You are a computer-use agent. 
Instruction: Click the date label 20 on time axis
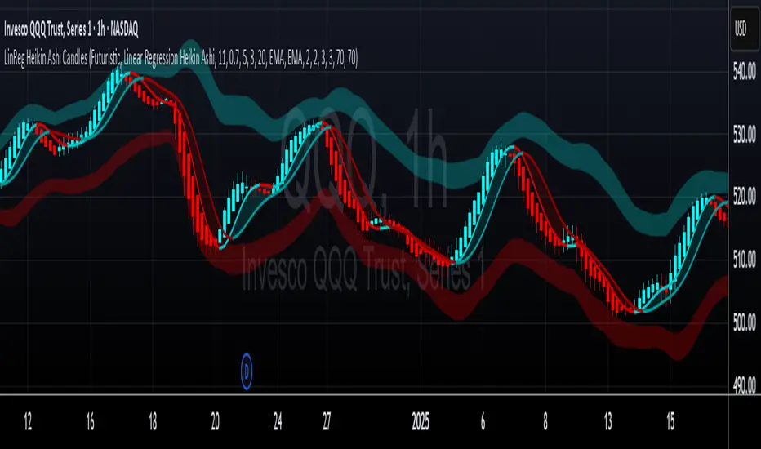(x=215, y=422)
